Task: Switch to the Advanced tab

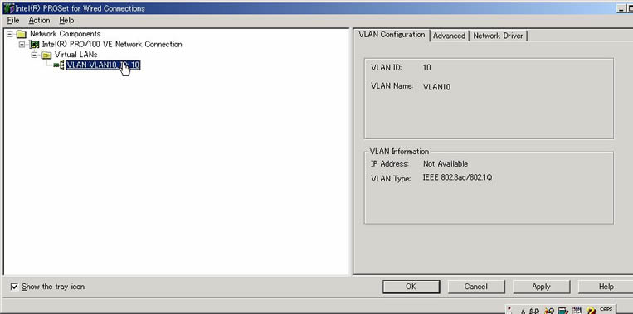Action: [449, 36]
